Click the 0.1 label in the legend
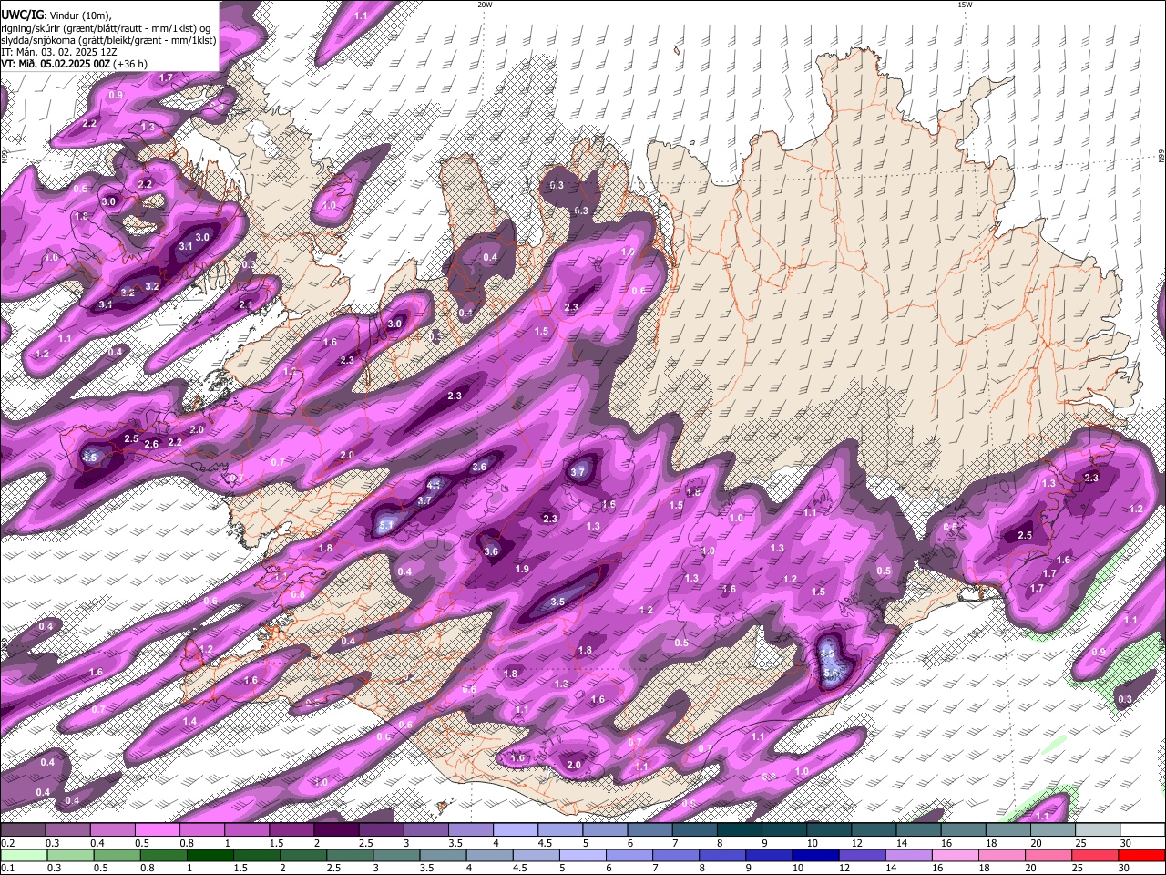 pos(7,868)
